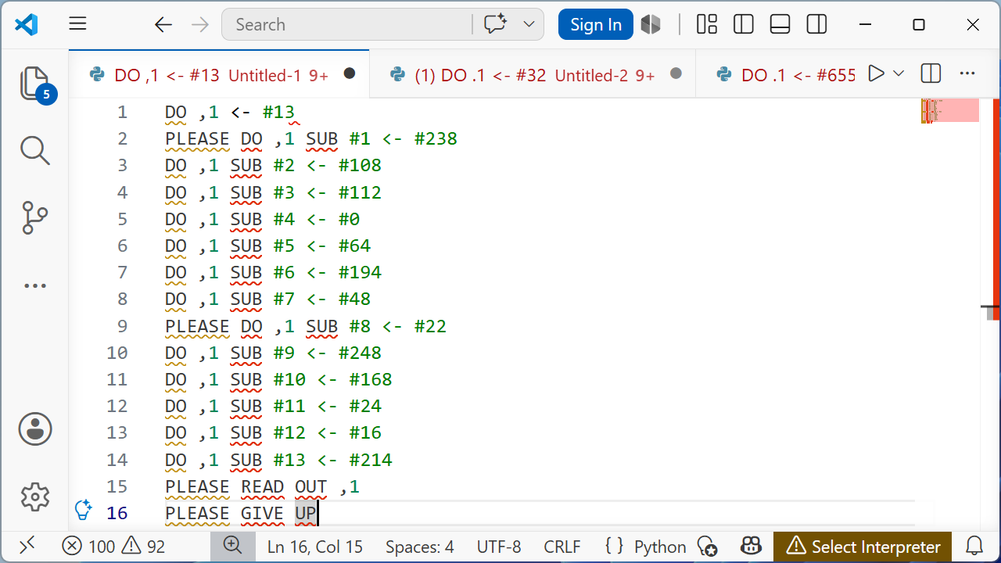Change language mode from Python
This screenshot has width=1001, height=563.
tap(660, 547)
